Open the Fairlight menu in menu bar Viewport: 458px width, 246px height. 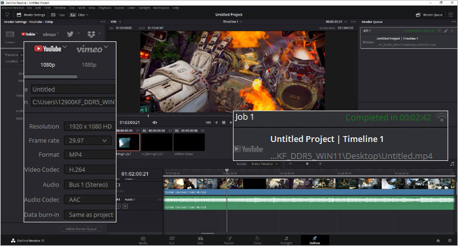coord(145,8)
